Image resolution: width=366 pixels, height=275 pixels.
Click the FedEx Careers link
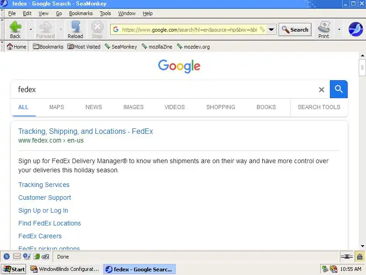pyautogui.click(x=40, y=236)
